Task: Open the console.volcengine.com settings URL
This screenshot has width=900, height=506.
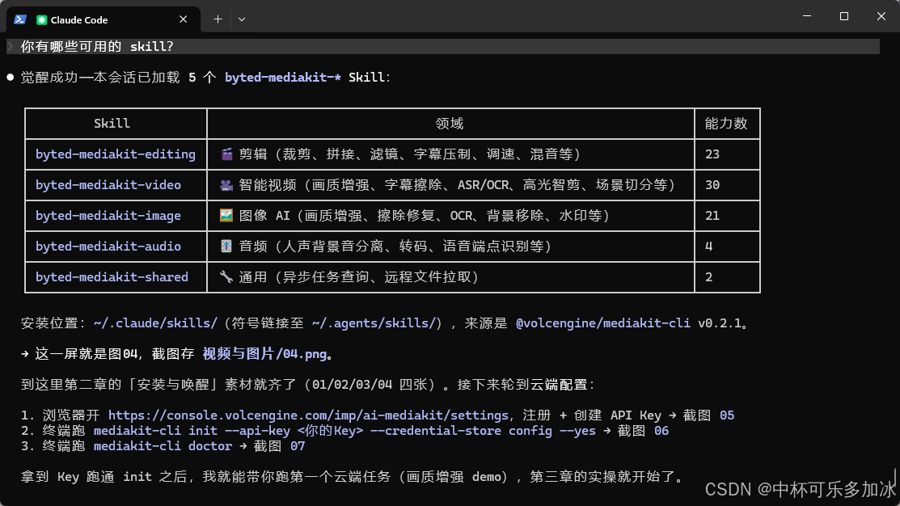Action: tap(308, 415)
